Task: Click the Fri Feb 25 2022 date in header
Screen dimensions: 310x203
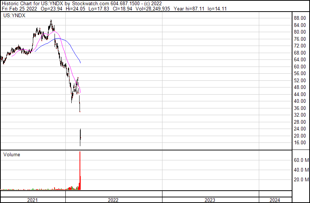Action: click(19, 9)
